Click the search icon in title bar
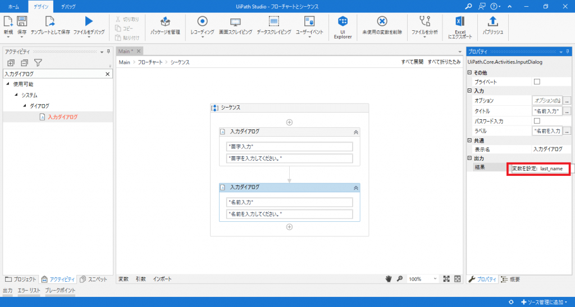The image size is (575, 307). click(x=468, y=7)
